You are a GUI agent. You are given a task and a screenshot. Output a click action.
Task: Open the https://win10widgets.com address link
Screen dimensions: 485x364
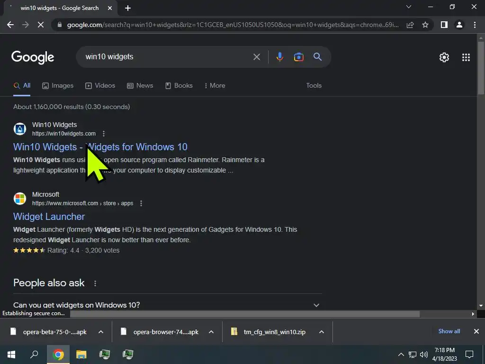[64, 134]
